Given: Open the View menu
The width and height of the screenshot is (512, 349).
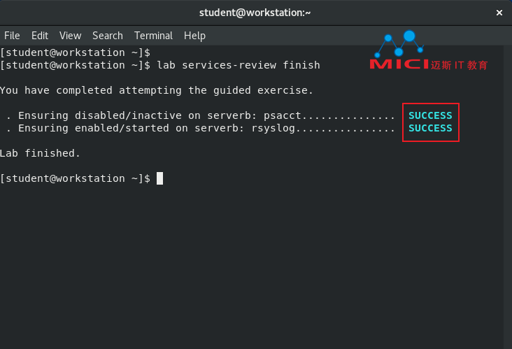Looking at the screenshot, I should 70,36.
